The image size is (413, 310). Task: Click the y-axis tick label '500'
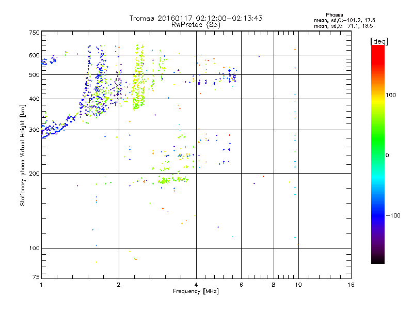pos(34,75)
